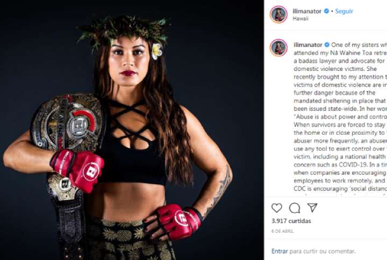This screenshot has height=260, width=387.
Task: Open the caption's ilimanator profile avatar
Action: point(278,47)
